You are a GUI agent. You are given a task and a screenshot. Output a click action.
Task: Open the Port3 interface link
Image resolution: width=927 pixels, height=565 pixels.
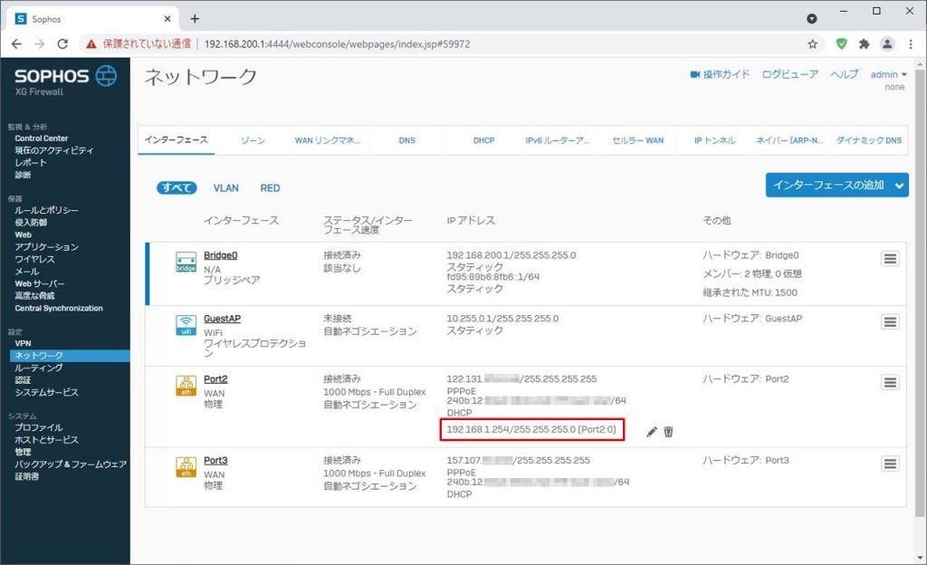click(215, 460)
